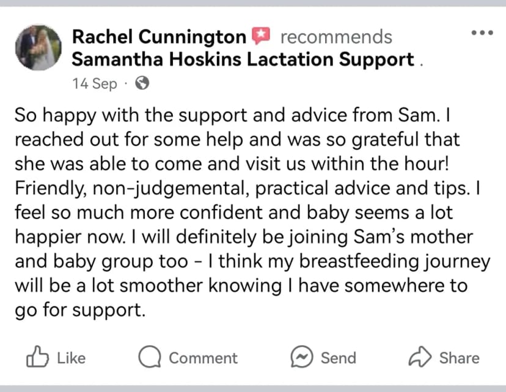Click the Messenger Send icon

tap(302, 357)
